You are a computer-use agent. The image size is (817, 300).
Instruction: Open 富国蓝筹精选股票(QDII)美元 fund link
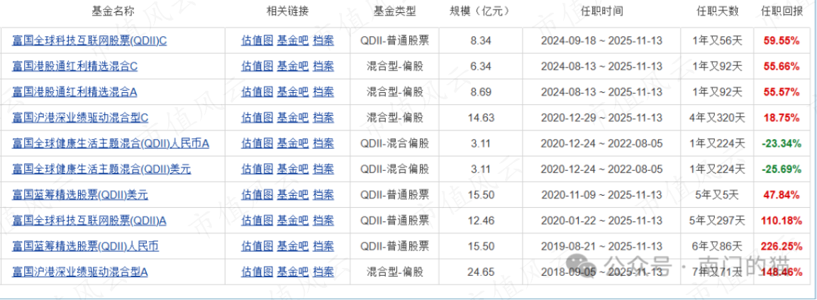pyautogui.click(x=80, y=195)
